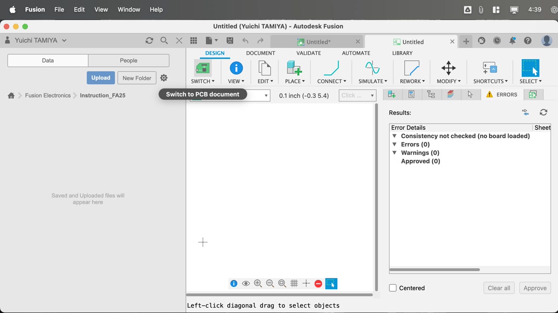Open the Edit menu in the menu bar
Image resolution: width=558 pixels, height=313 pixels.
[x=79, y=9]
